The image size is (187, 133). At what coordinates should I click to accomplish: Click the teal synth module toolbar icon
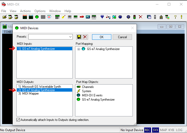point(88,17)
